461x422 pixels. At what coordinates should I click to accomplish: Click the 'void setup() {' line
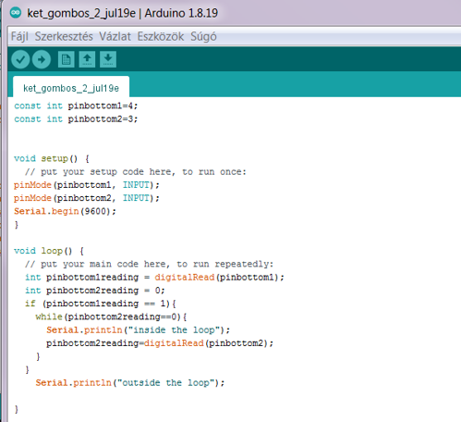[52, 158]
